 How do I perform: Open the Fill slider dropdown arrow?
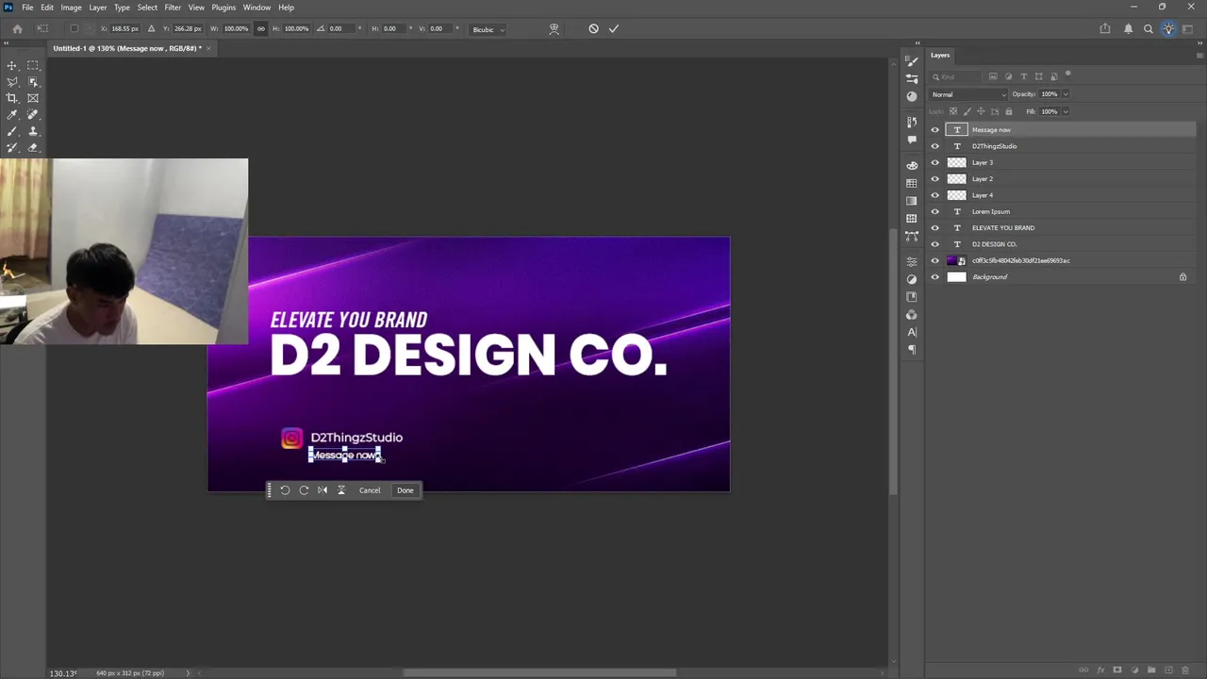(x=1066, y=111)
